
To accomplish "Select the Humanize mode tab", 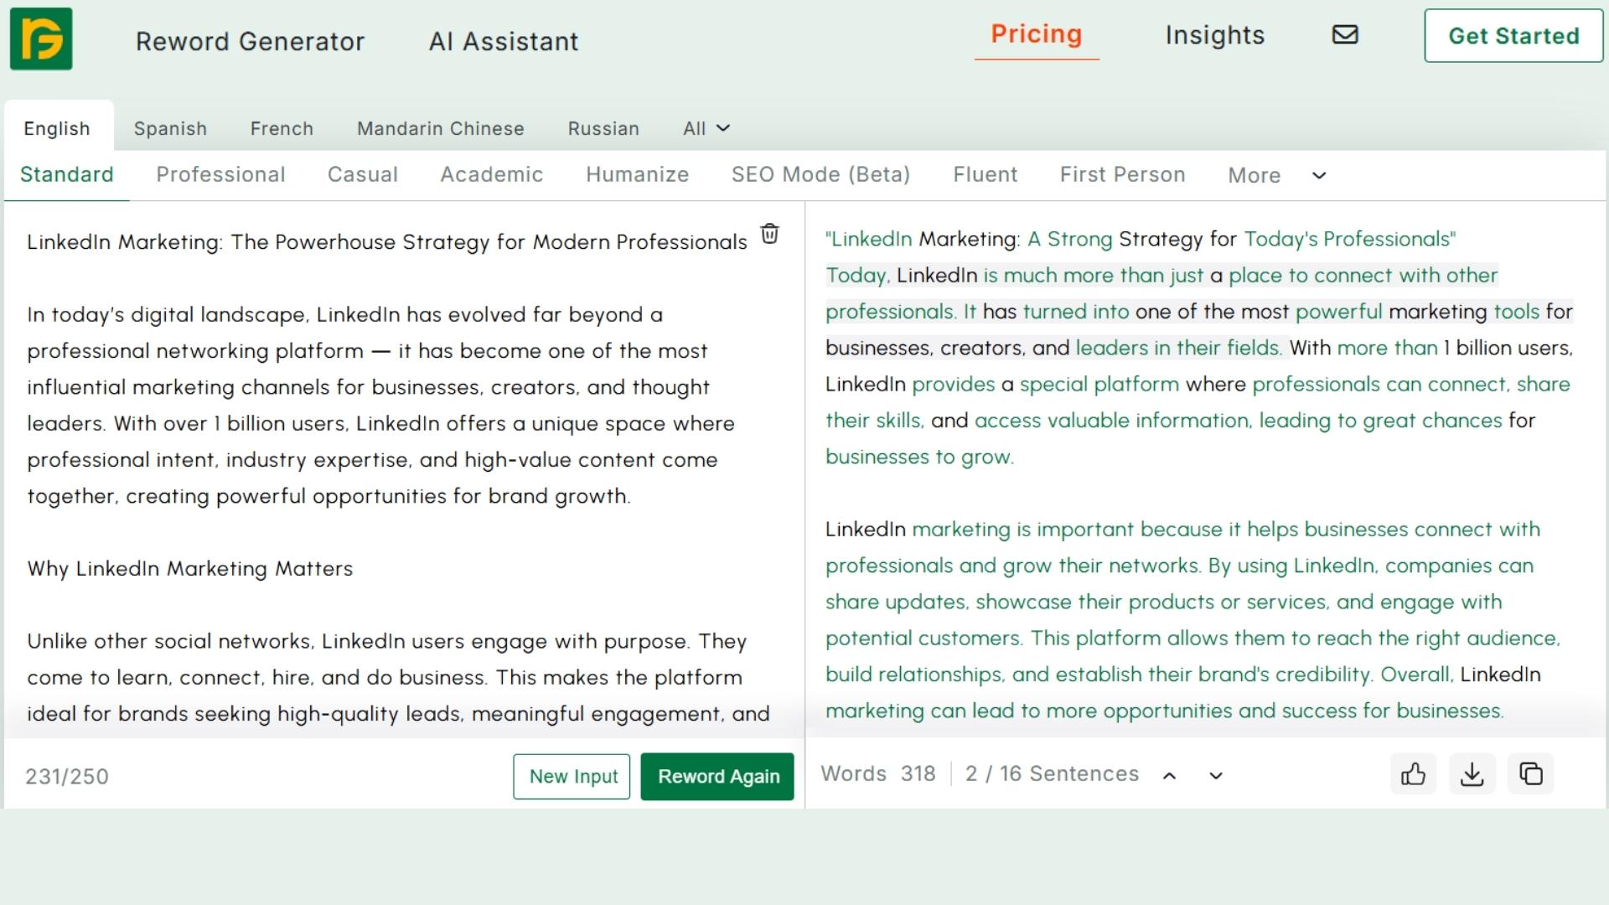I will 637,174.
